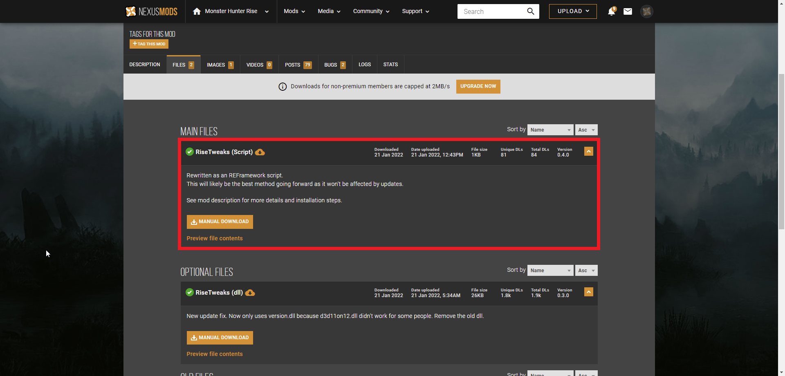Open the user profile avatar
785x376 pixels.
tap(646, 11)
